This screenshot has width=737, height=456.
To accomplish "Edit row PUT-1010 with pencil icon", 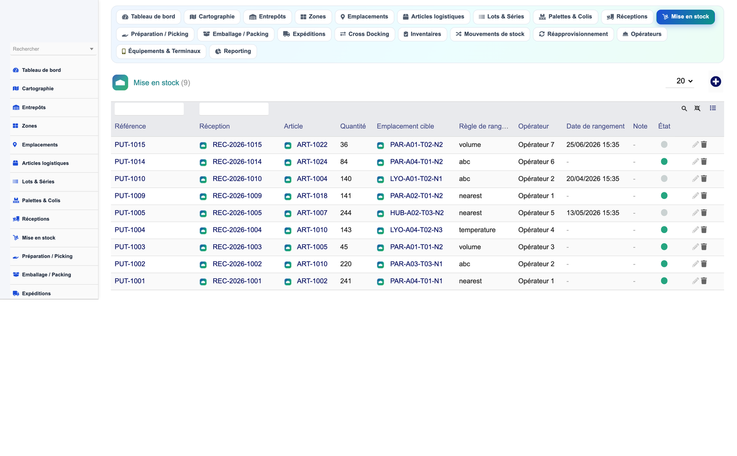I will point(695,179).
